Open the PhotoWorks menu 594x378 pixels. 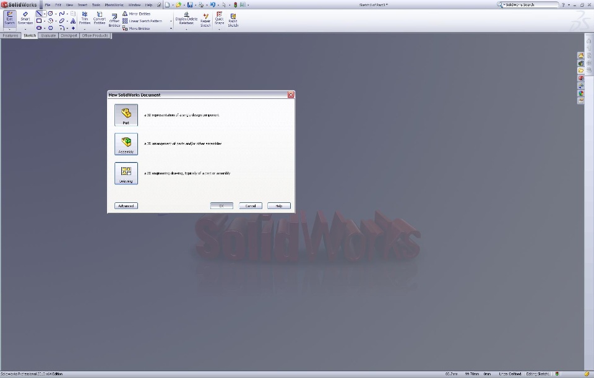[x=114, y=5]
